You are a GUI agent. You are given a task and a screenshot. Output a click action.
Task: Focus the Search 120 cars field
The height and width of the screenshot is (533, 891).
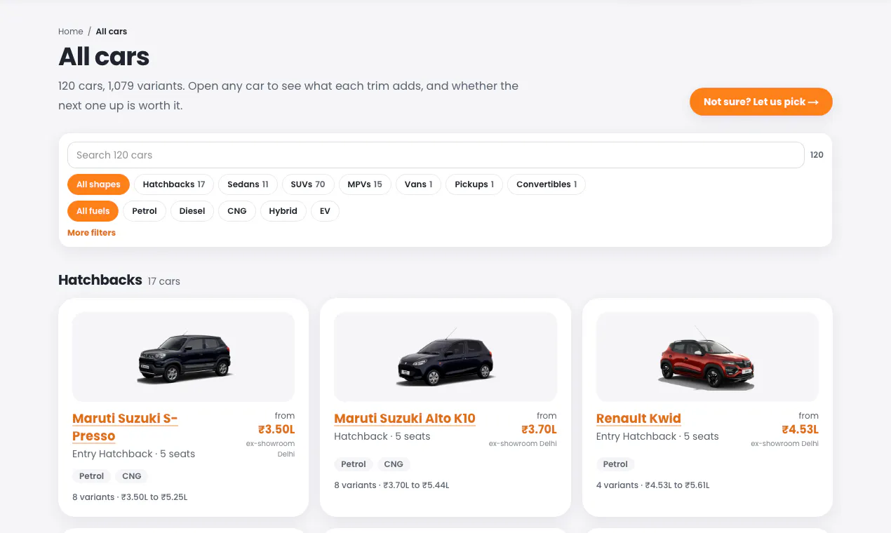[436, 155]
